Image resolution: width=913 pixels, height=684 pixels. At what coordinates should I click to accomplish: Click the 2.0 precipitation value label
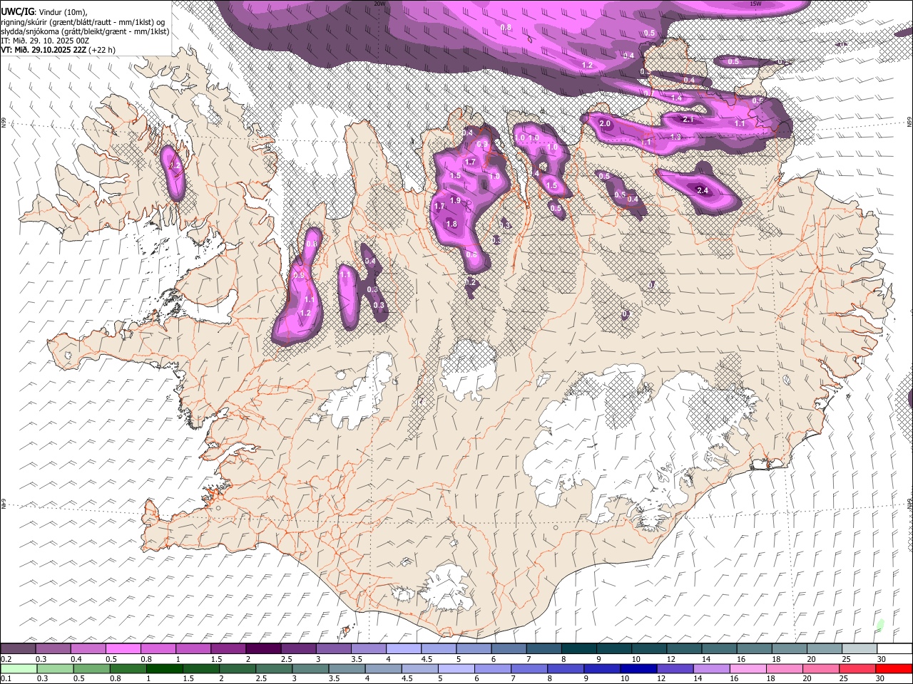606,124
